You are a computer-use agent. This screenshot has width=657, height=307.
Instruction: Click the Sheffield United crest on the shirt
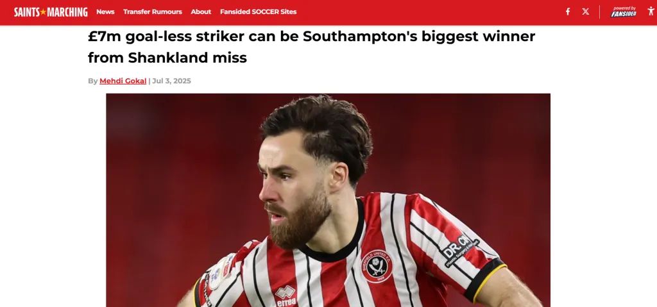click(377, 266)
